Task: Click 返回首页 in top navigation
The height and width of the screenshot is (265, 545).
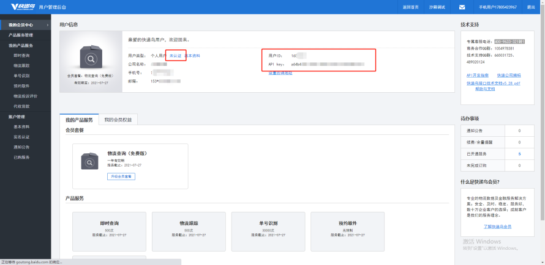Action: tap(410, 7)
